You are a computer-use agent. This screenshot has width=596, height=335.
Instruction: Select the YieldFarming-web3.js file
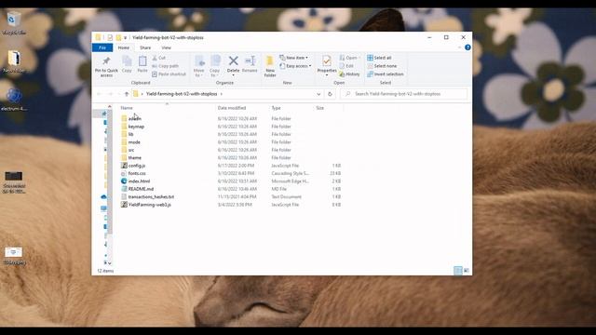pos(149,205)
